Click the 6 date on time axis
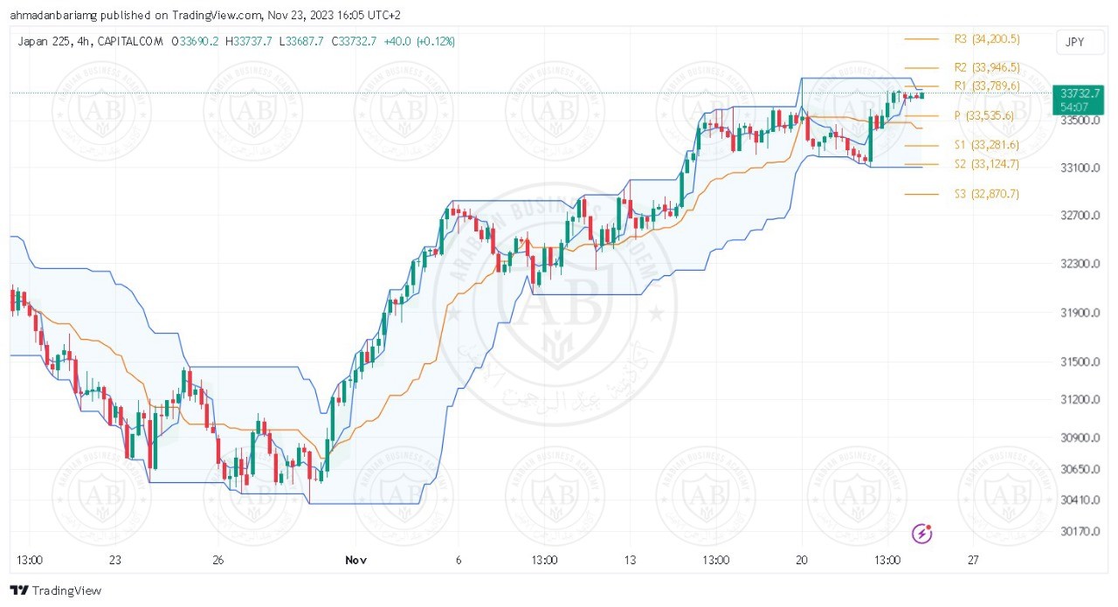 click(458, 559)
